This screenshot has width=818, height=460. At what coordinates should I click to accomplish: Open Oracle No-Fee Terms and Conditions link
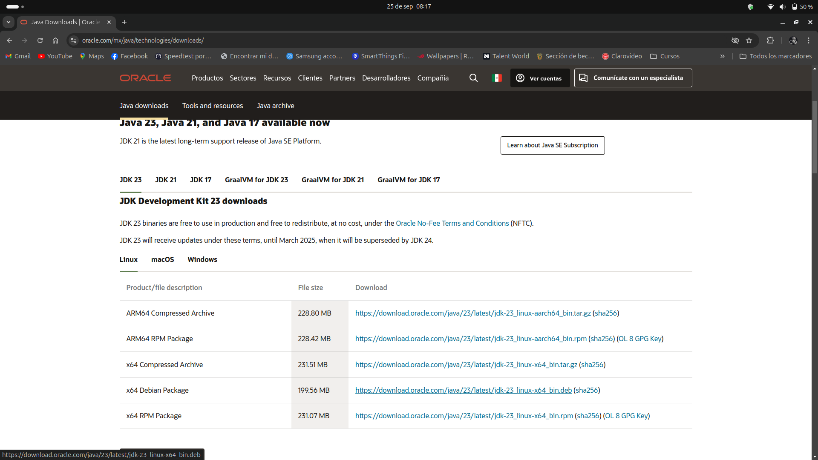coord(452,223)
